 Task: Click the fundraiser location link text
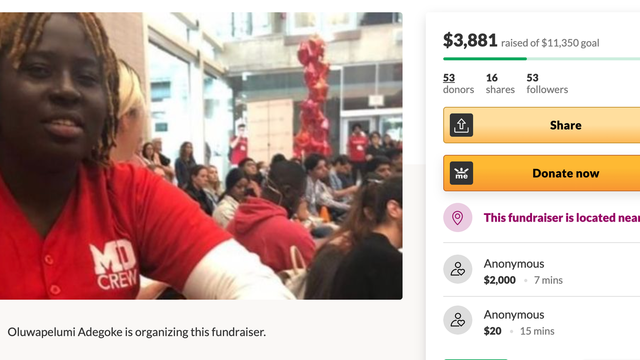click(x=561, y=218)
